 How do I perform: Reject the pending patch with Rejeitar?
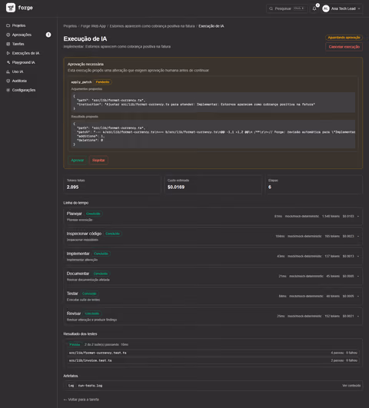[98, 160]
